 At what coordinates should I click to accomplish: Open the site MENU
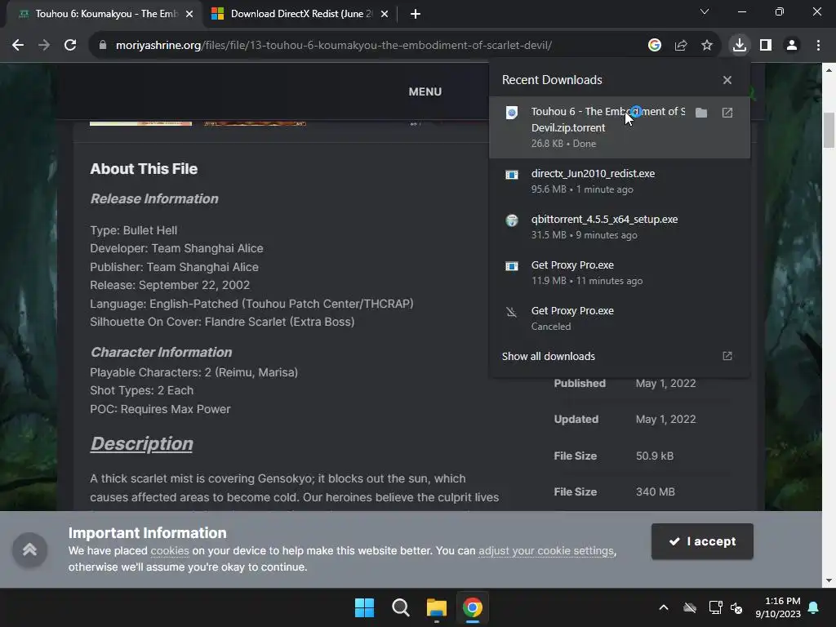[425, 91]
